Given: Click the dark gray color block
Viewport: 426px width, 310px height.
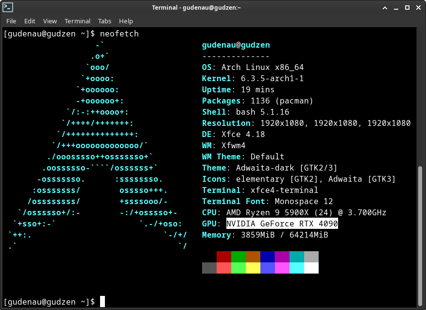Looking at the screenshot, I should 209,268.
